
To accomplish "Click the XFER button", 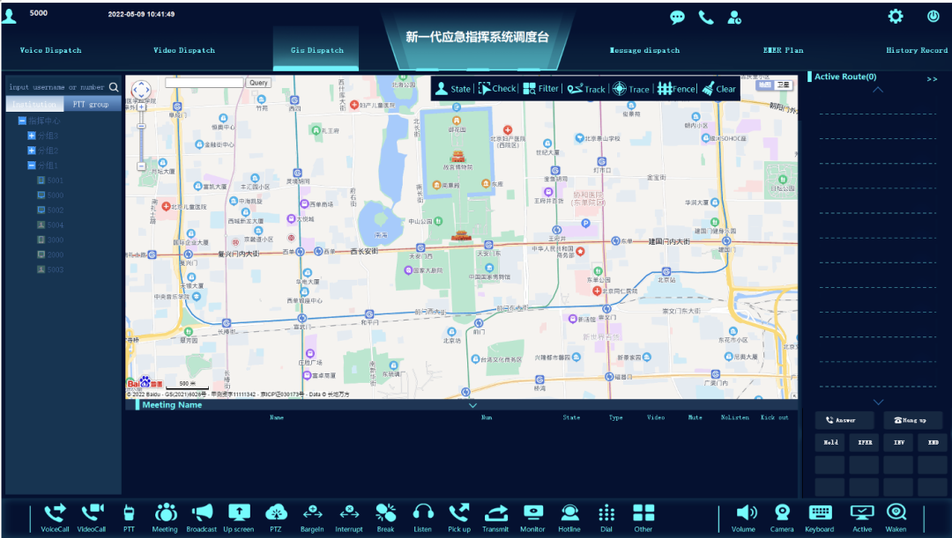I will coord(864,442).
